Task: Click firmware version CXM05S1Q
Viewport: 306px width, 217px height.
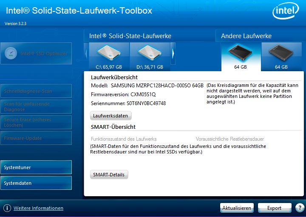Action: coord(143,95)
